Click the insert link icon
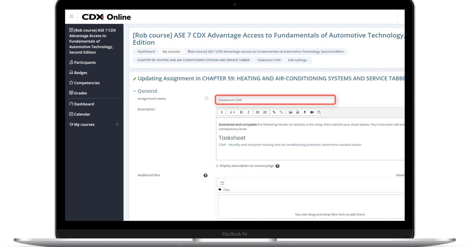This screenshot has height=247, width=472. [274, 113]
